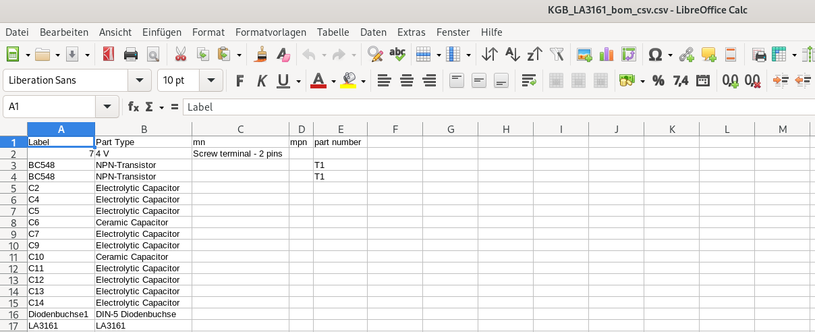This screenshot has height=332, width=815.
Task: Expand the font name dropdown
Action: [x=140, y=80]
